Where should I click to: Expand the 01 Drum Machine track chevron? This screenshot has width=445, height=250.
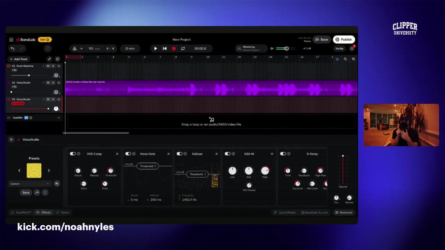point(58,66)
